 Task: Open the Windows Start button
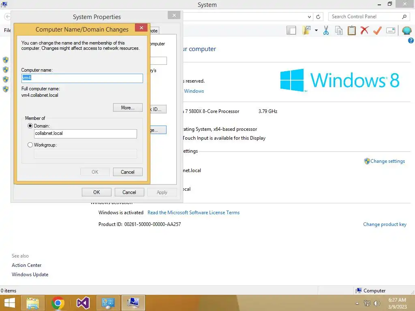(x=10, y=303)
